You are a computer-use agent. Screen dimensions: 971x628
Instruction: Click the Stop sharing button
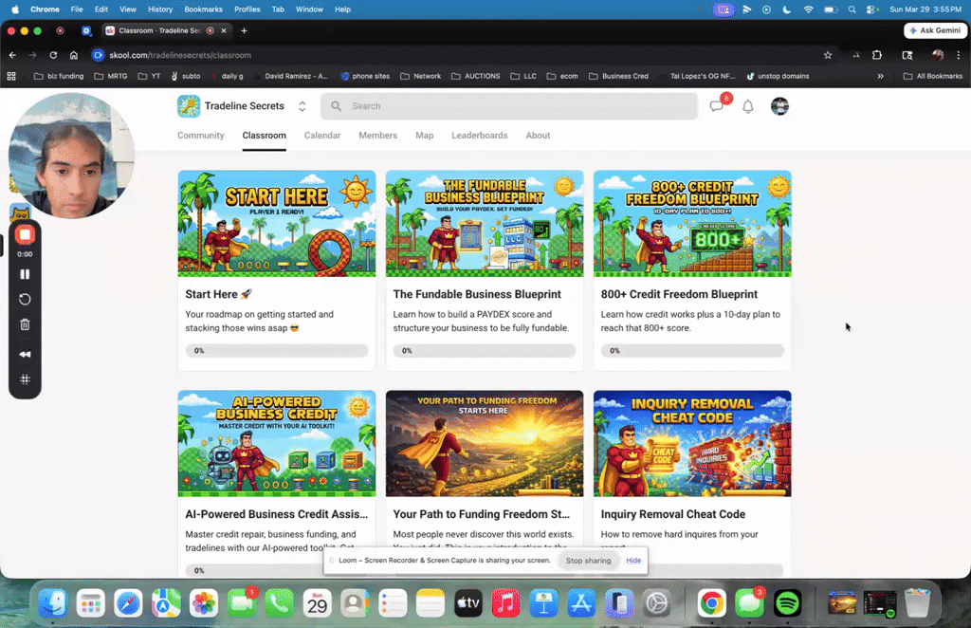[x=588, y=561]
